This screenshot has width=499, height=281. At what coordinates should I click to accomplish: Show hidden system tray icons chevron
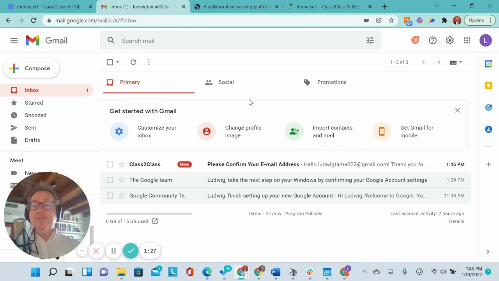(x=364, y=272)
